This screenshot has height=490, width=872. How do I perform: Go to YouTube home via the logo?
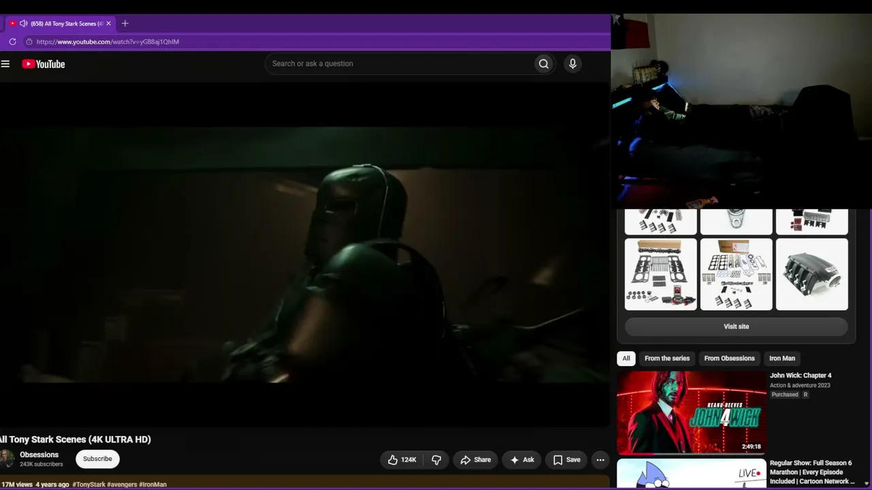click(x=43, y=64)
